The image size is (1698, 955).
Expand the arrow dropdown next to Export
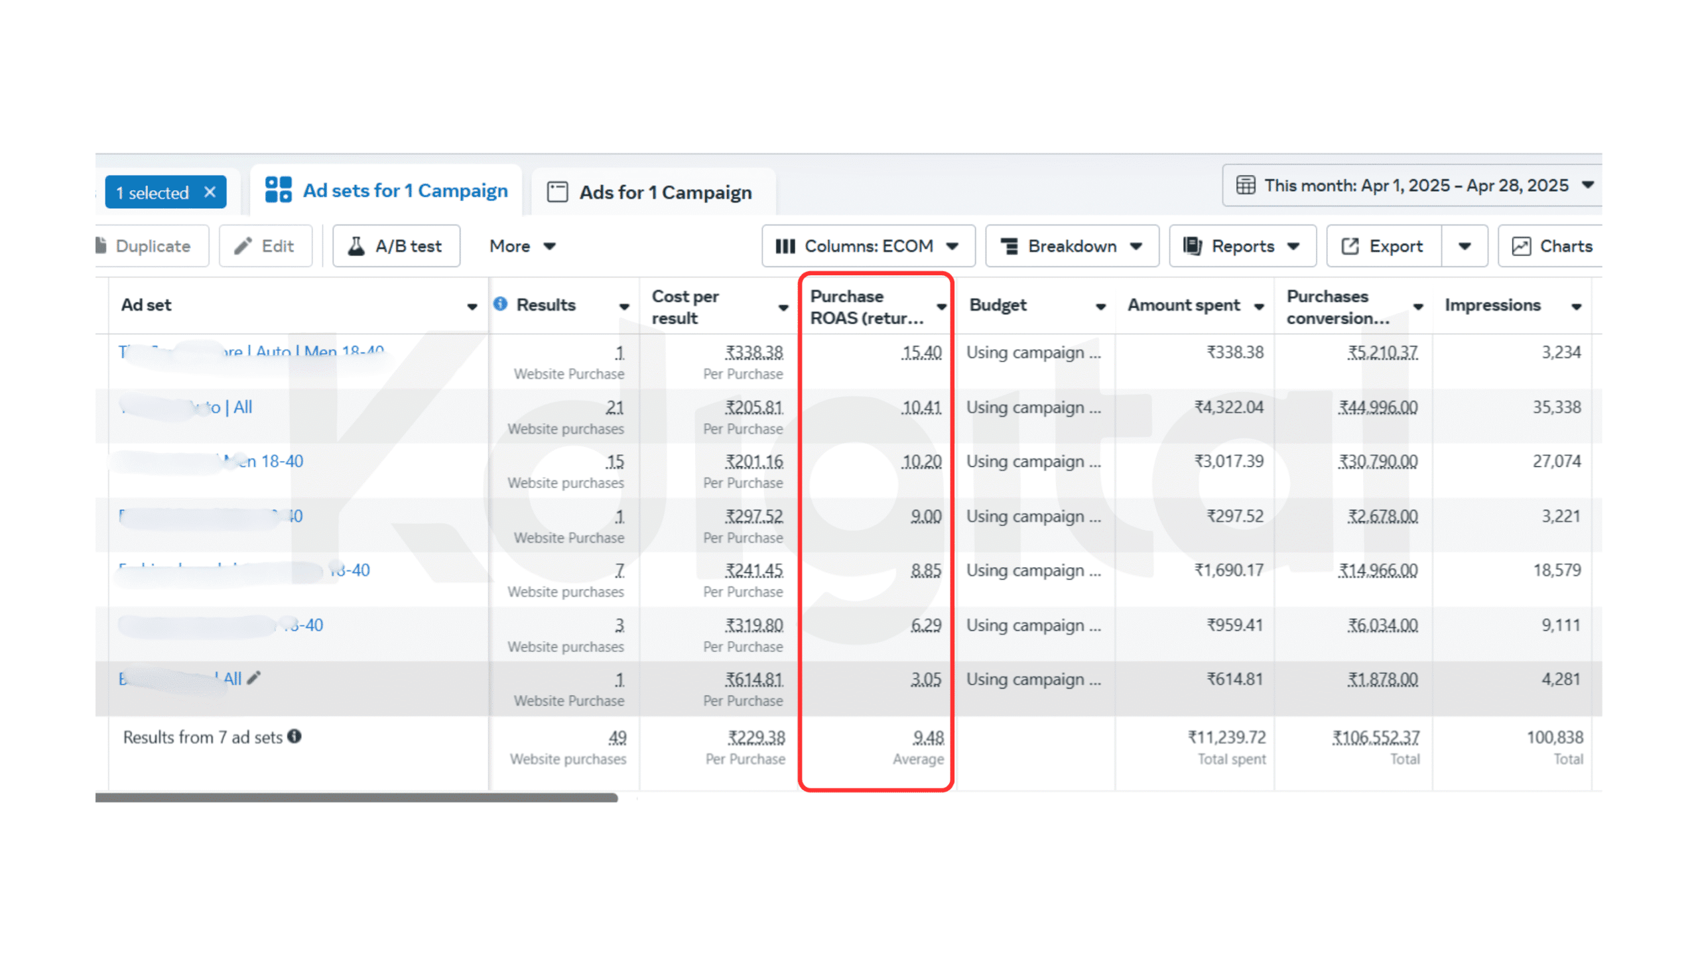coord(1465,246)
